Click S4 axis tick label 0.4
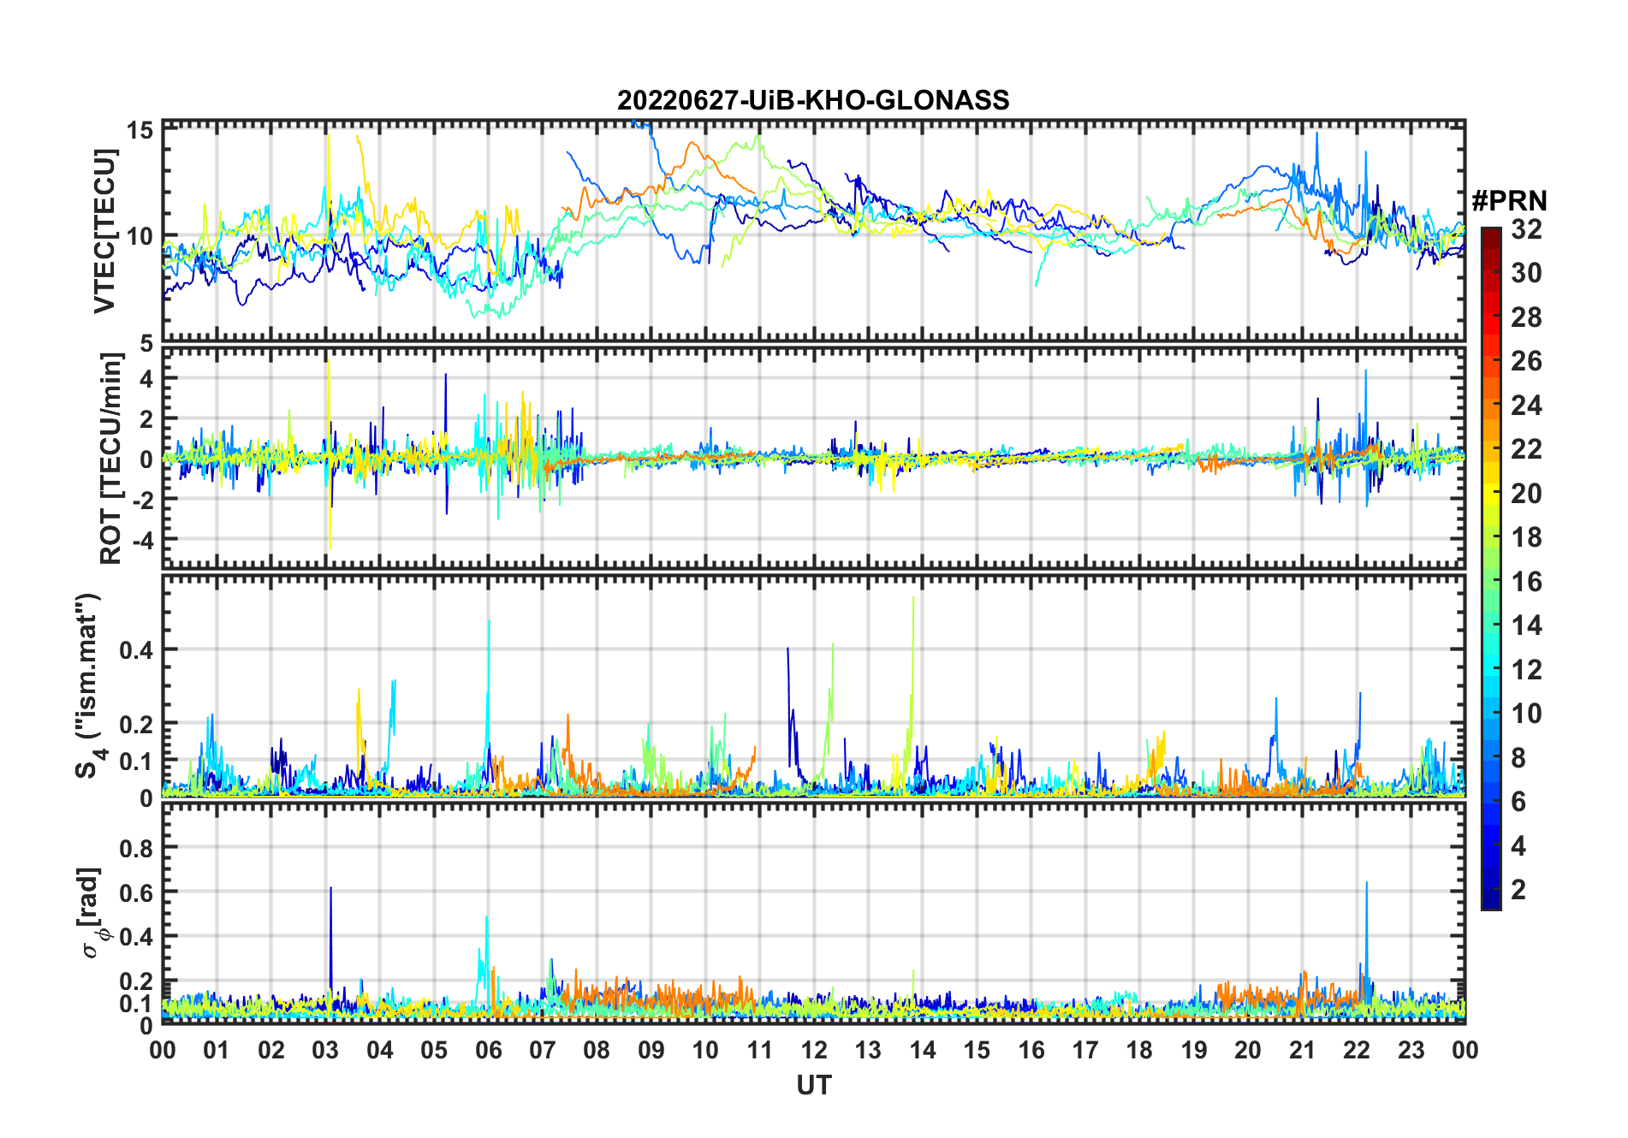Image resolution: width=1628 pixels, height=1138 pixels. [137, 649]
